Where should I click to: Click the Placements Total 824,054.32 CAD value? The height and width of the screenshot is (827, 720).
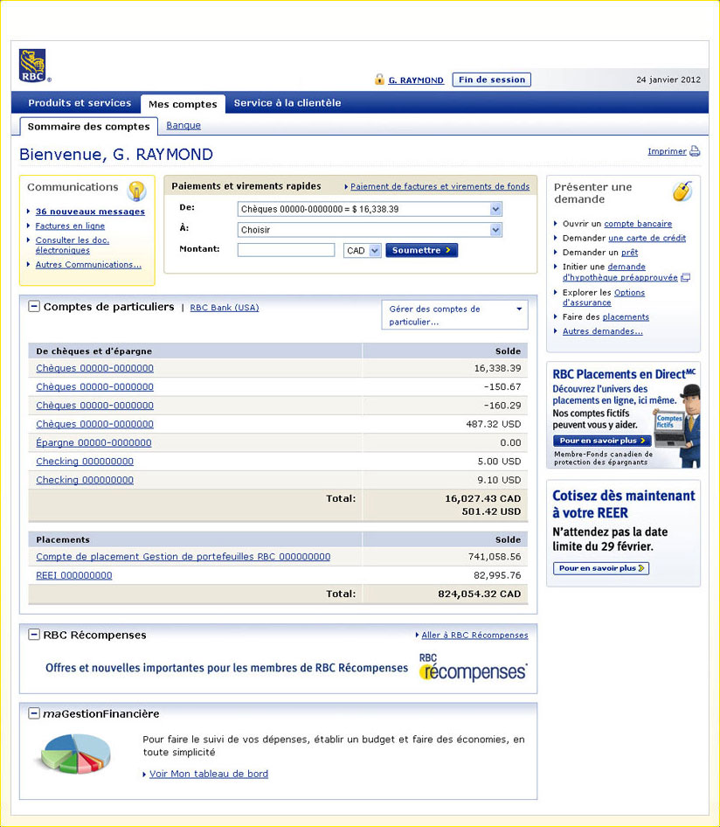(479, 594)
